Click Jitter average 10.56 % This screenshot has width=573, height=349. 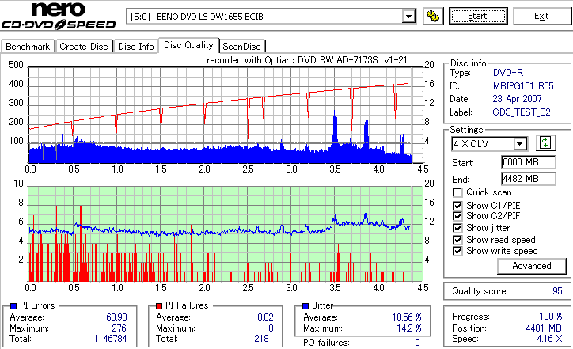[407, 317]
